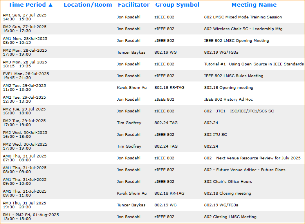This screenshot has width=305, height=224.
Task: Click the ascending sort arrow icon
Action: [x=51, y=5]
